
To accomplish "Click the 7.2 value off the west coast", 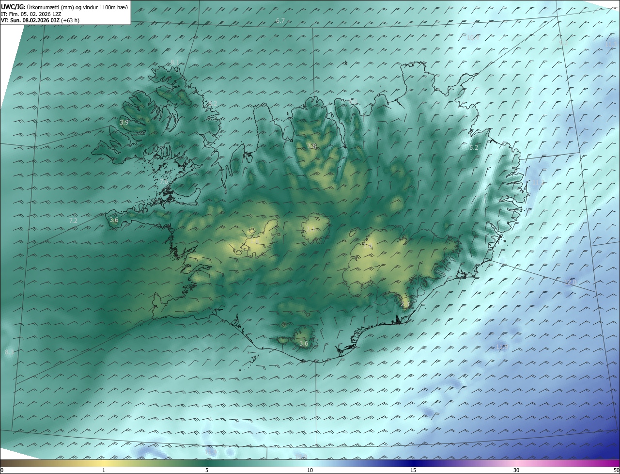I will [x=73, y=221].
